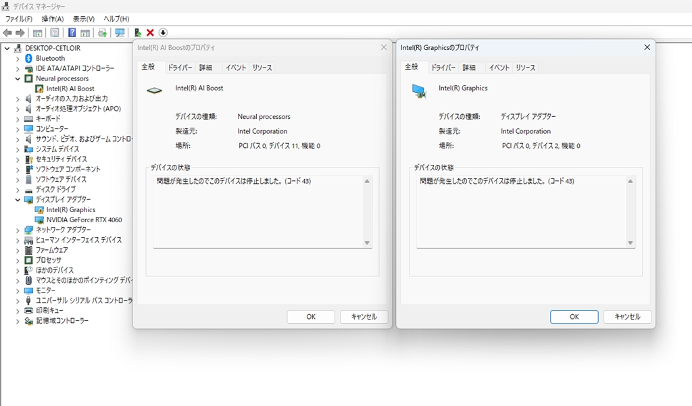Click キャンセル in Intel(R) AI Boost properties dialog
The image size is (692, 406).
(364, 317)
